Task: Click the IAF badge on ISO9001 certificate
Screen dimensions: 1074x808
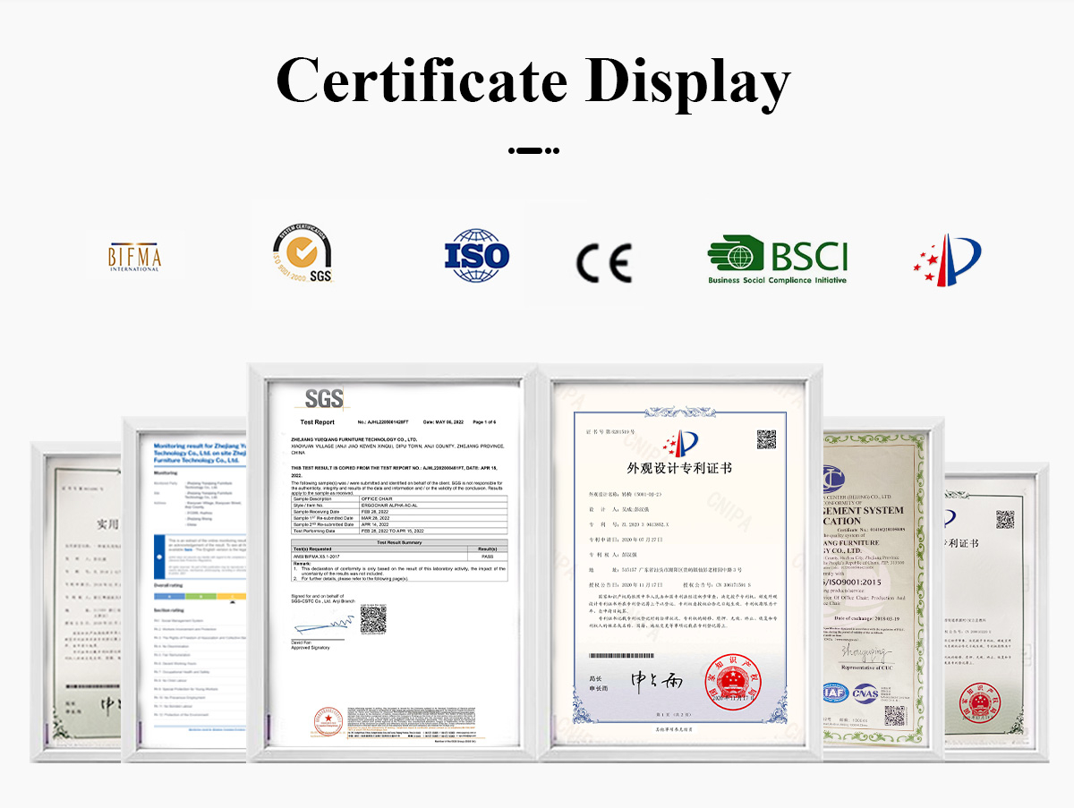Action: coord(837,693)
